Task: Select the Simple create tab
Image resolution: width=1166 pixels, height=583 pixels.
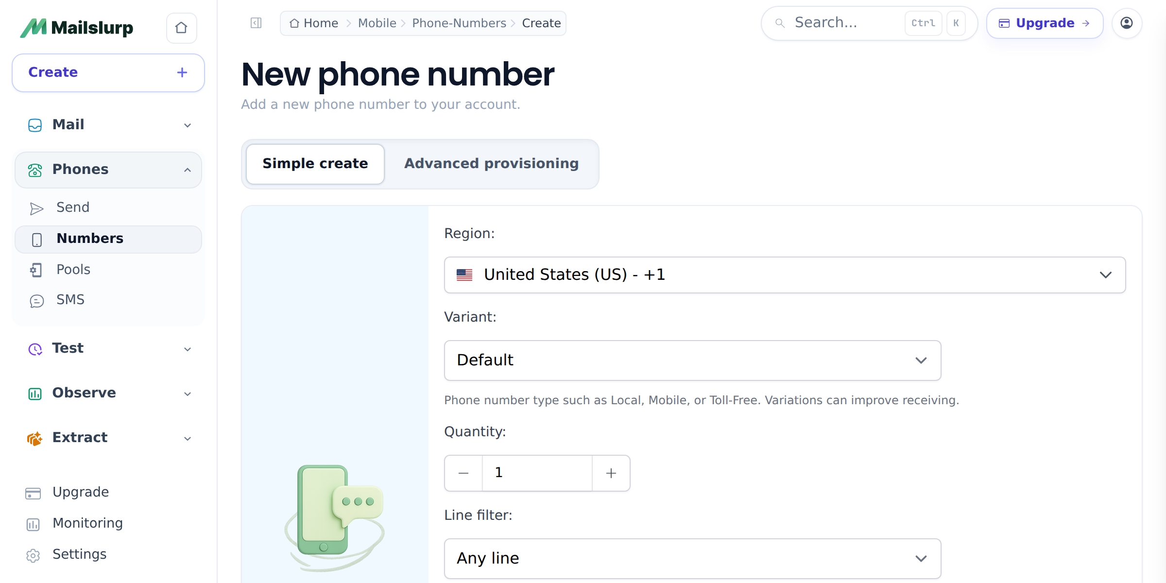Action: point(315,164)
